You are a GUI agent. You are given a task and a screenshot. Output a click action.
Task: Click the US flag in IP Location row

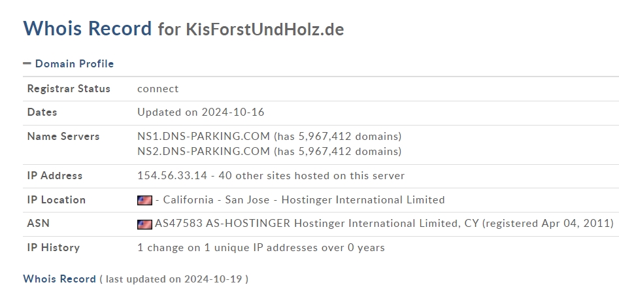point(144,200)
